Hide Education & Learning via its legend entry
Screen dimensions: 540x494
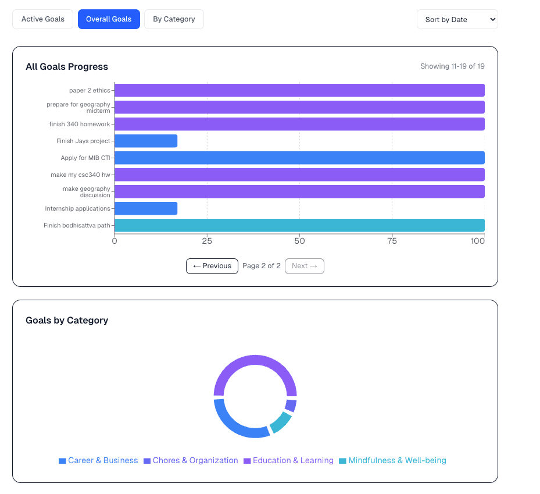coord(288,460)
